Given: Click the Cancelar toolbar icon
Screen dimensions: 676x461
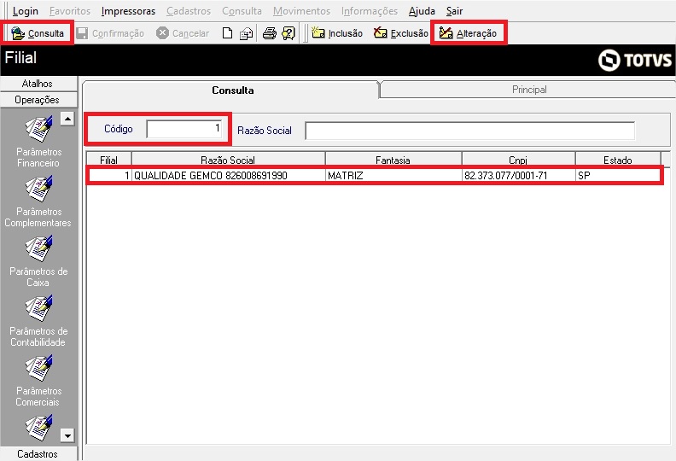Looking at the screenshot, I should point(162,33).
